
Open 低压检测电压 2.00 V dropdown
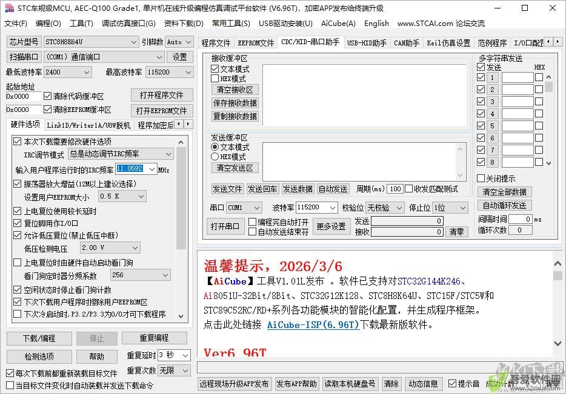(x=110, y=248)
